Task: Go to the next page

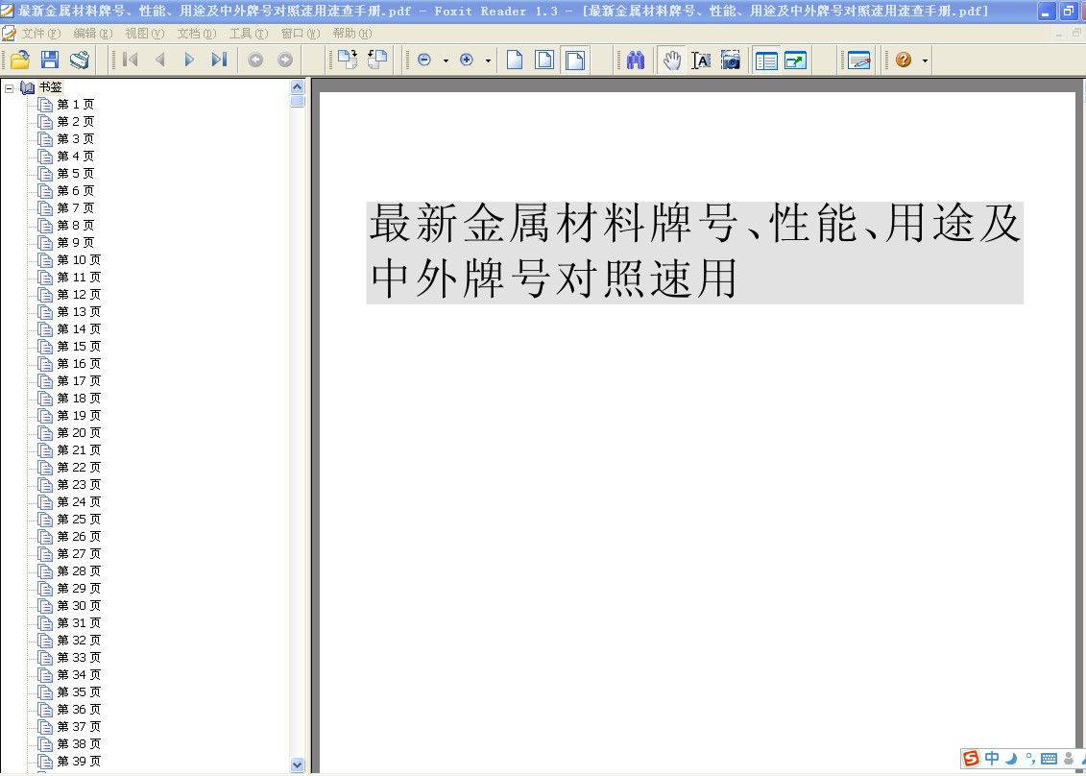Action: pos(189,61)
